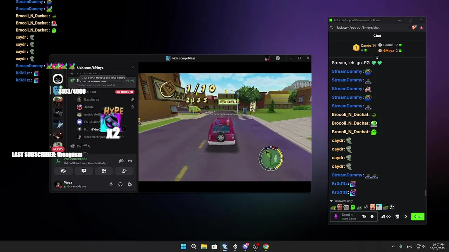Click Brave Rewards triangle icon

[x=421, y=28]
